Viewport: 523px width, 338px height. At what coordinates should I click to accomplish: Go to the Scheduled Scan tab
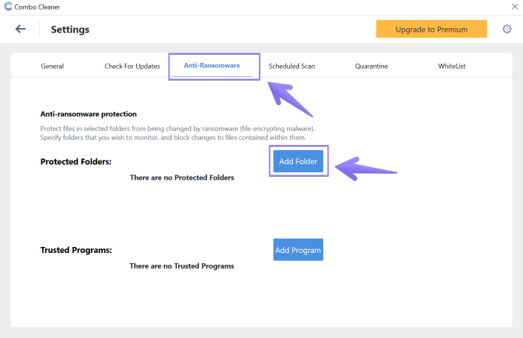pos(291,66)
